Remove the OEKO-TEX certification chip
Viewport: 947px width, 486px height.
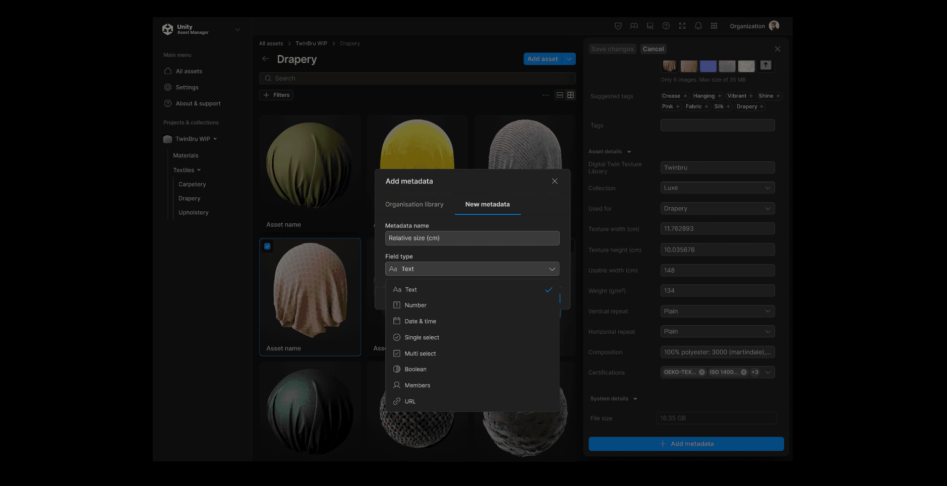(701, 372)
